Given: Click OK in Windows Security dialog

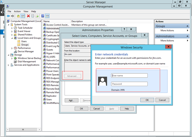Looking at the screenshot, I should click(x=147, y=100).
